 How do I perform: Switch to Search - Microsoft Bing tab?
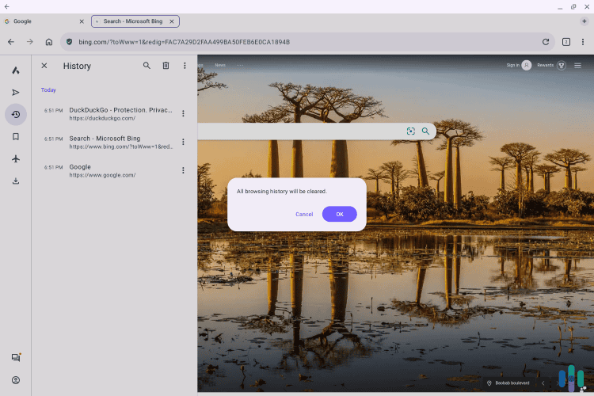[x=132, y=21]
